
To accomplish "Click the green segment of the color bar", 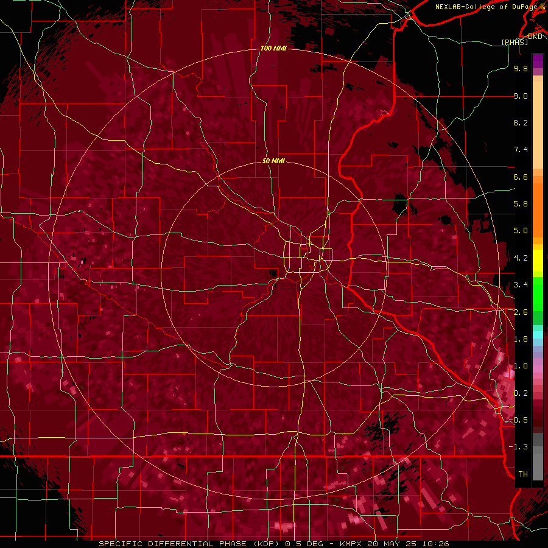I will [x=538, y=301].
